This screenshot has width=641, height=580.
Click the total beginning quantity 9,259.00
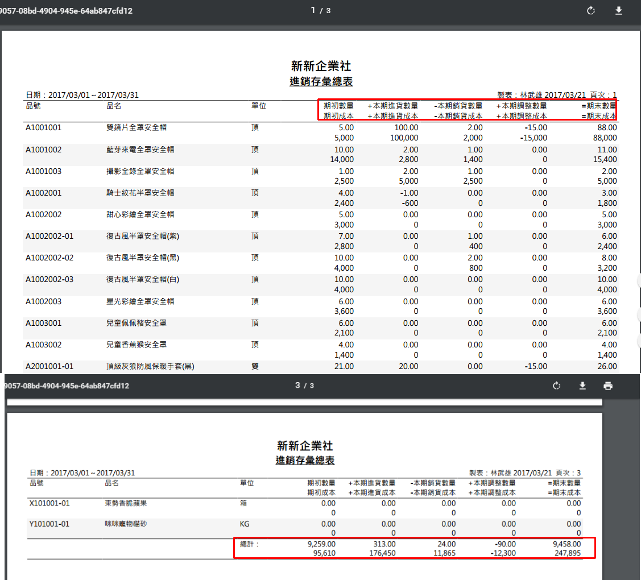(x=321, y=544)
